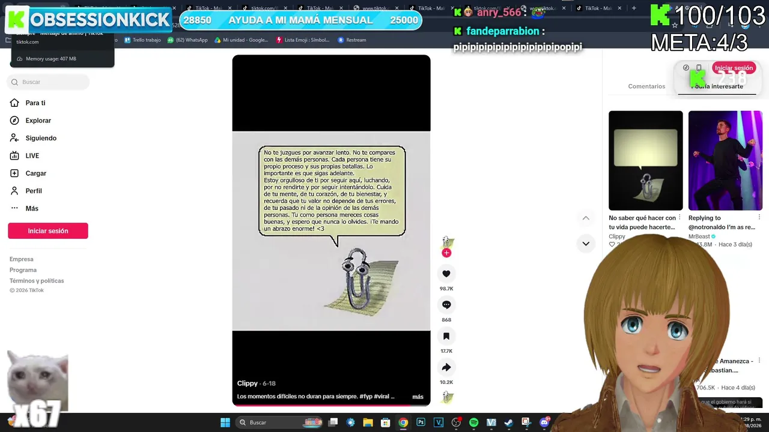Open OBS Studio from the taskbar
The height and width of the screenshot is (432, 769).
(457, 422)
